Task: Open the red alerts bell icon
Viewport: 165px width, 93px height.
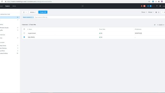Action: (x=142, y=6)
